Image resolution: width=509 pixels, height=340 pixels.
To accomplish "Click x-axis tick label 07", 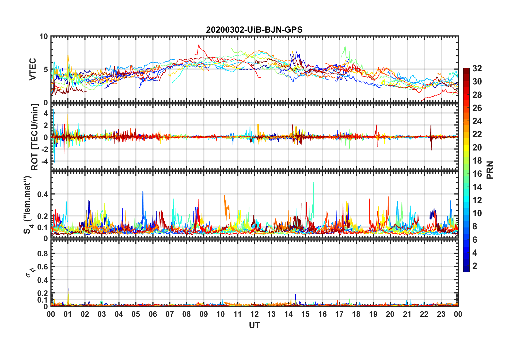I will (x=170, y=314).
